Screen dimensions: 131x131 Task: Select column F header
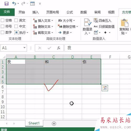110,57
